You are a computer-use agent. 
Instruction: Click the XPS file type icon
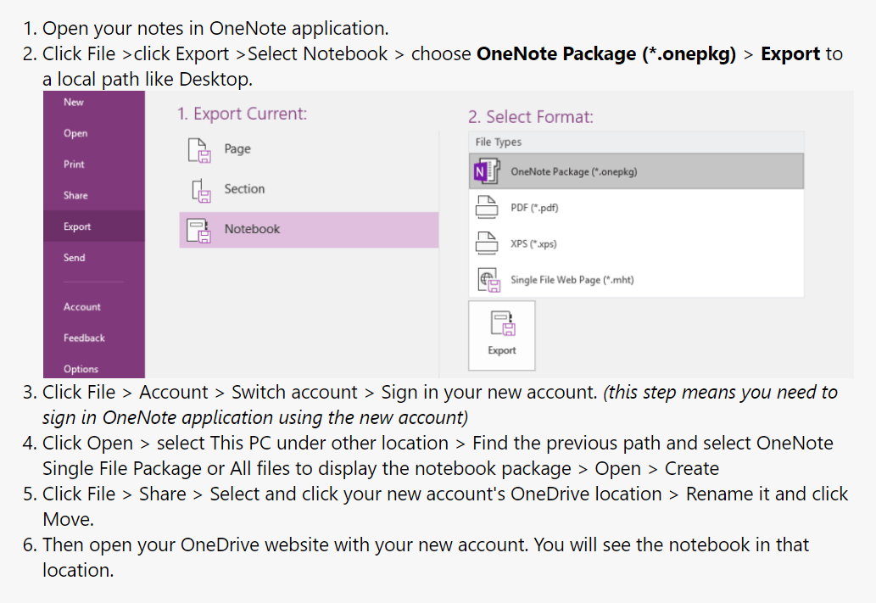coord(486,243)
